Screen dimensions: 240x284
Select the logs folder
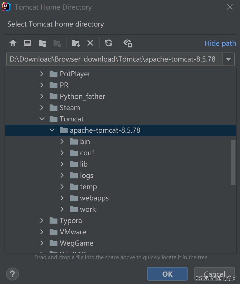click(x=81, y=175)
